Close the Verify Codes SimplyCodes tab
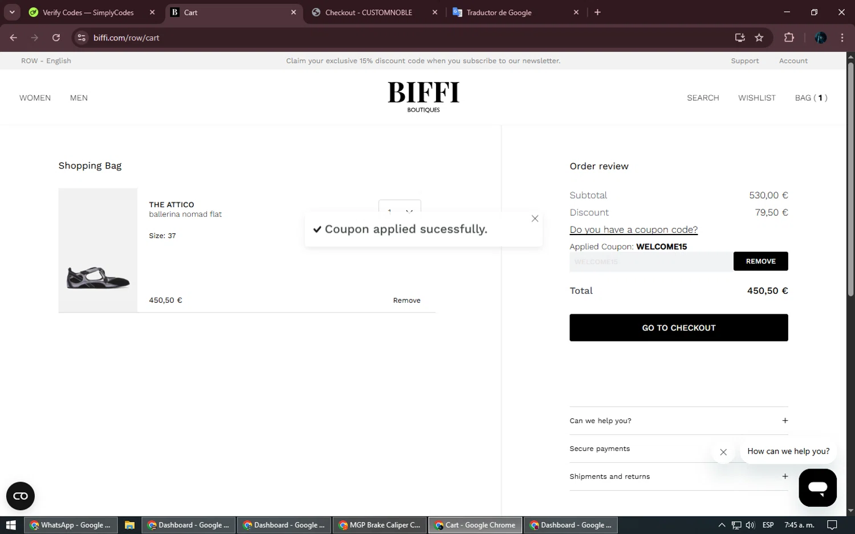This screenshot has height=534, width=855. (152, 12)
